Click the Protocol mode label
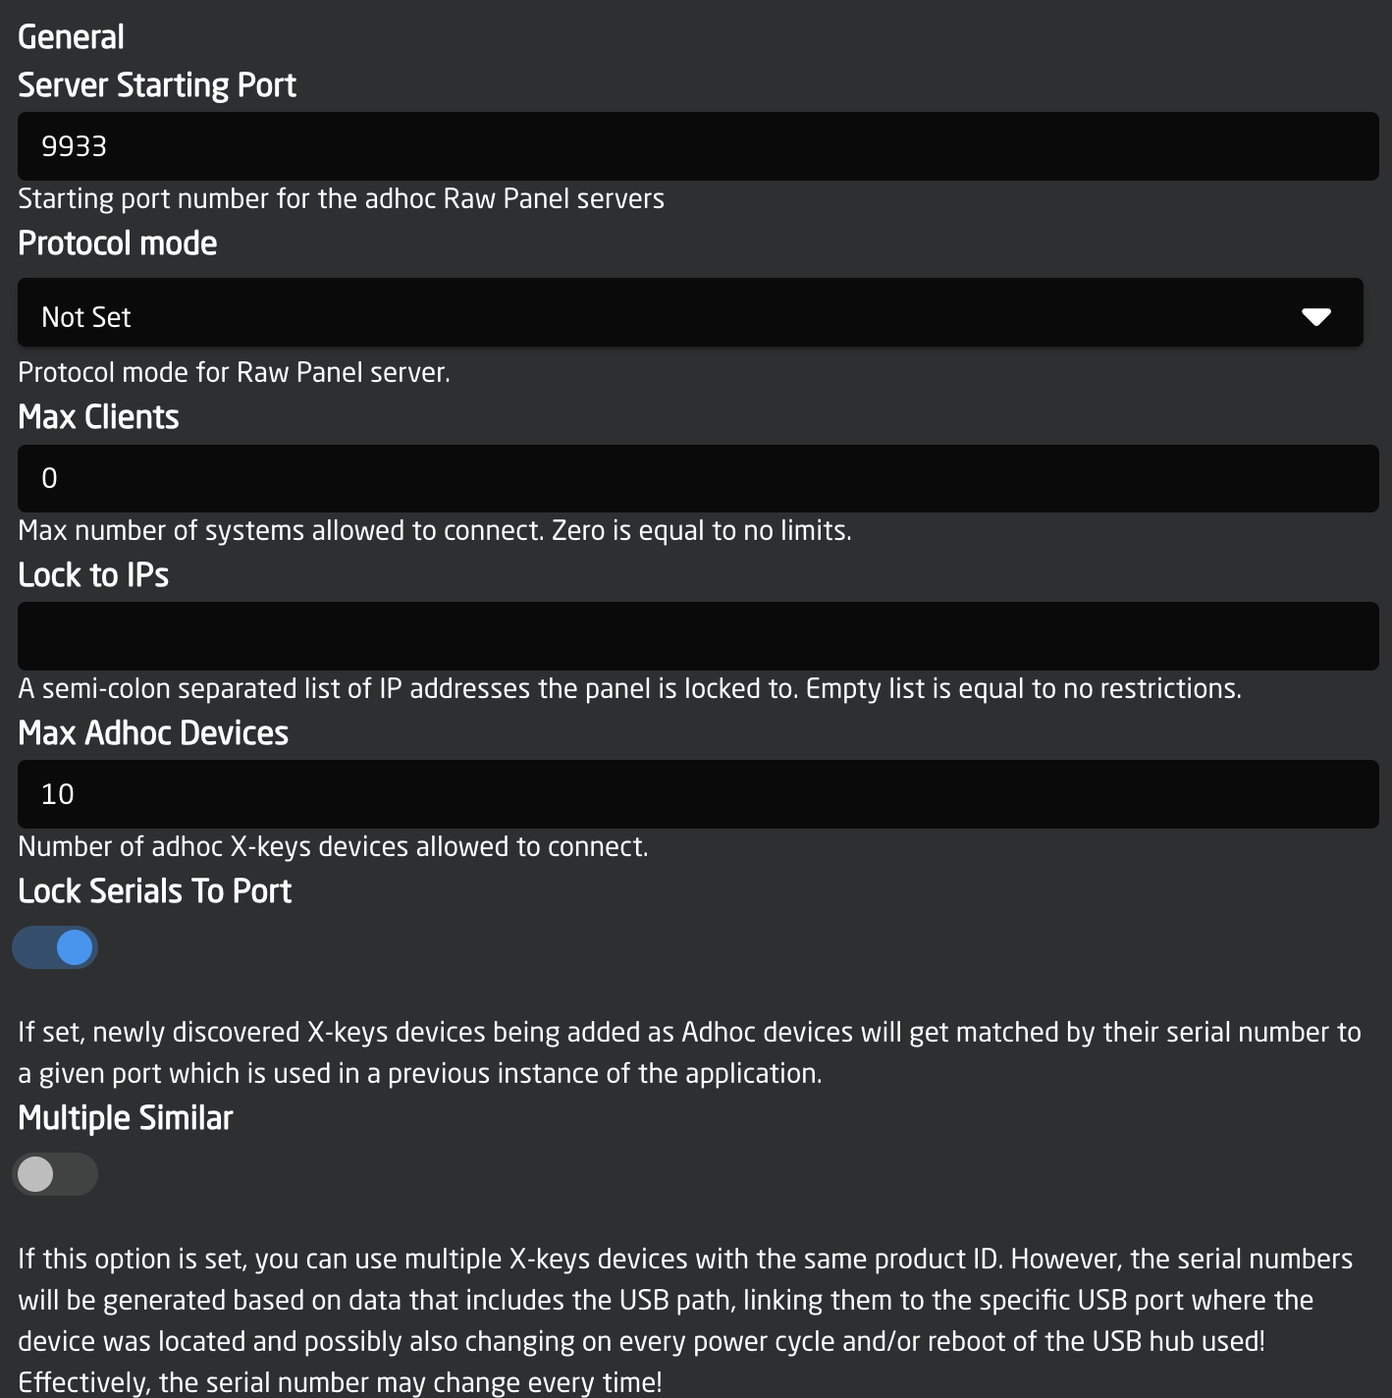This screenshot has height=1398, width=1392. (x=118, y=243)
